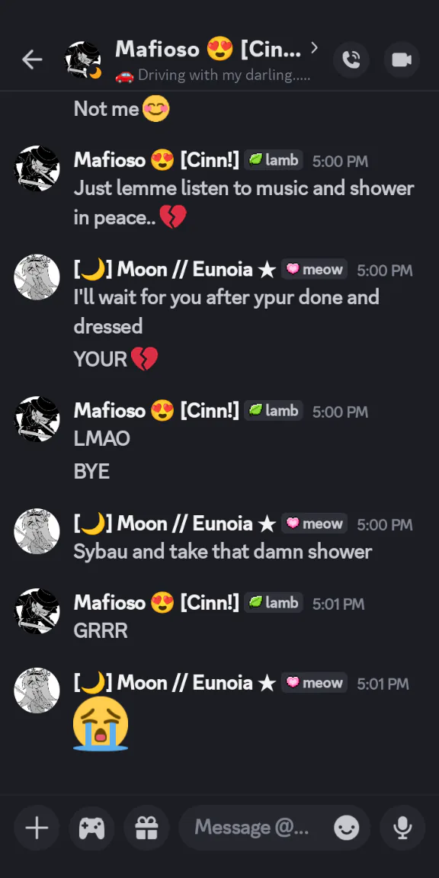Viewport: 439px width, 878px height.
Task: Tap the "Driving with my darling" status text
Action: pyautogui.click(x=213, y=75)
